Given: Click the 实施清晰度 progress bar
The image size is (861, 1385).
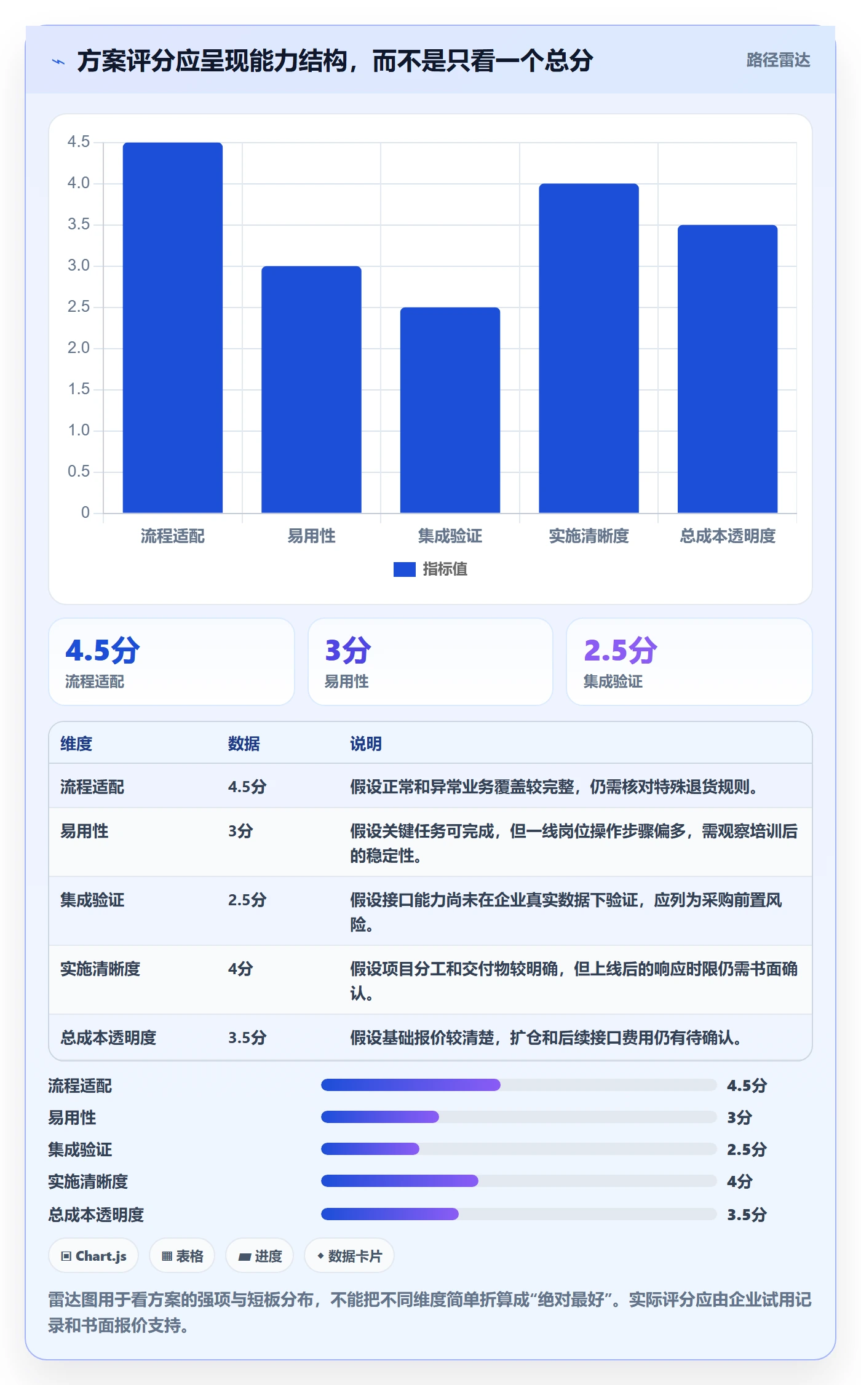Looking at the screenshot, I should 519,1181.
